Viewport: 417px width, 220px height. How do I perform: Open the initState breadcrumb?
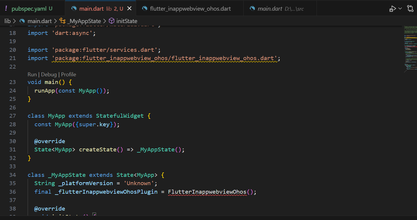click(x=127, y=21)
